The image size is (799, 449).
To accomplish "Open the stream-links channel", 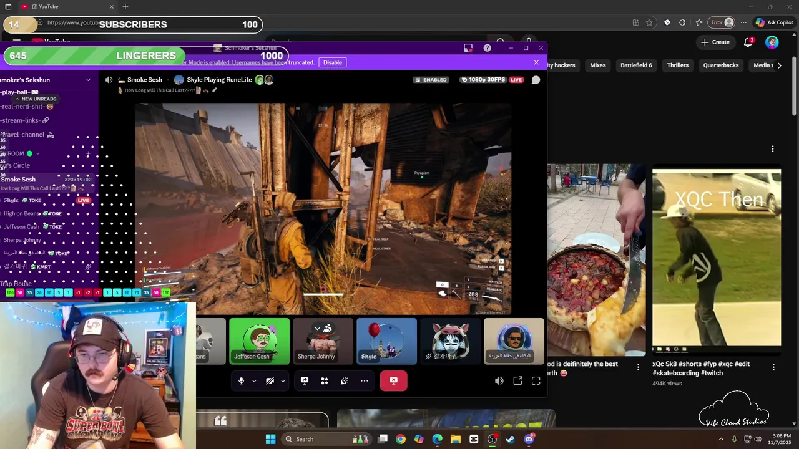I will click(x=25, y=120).
